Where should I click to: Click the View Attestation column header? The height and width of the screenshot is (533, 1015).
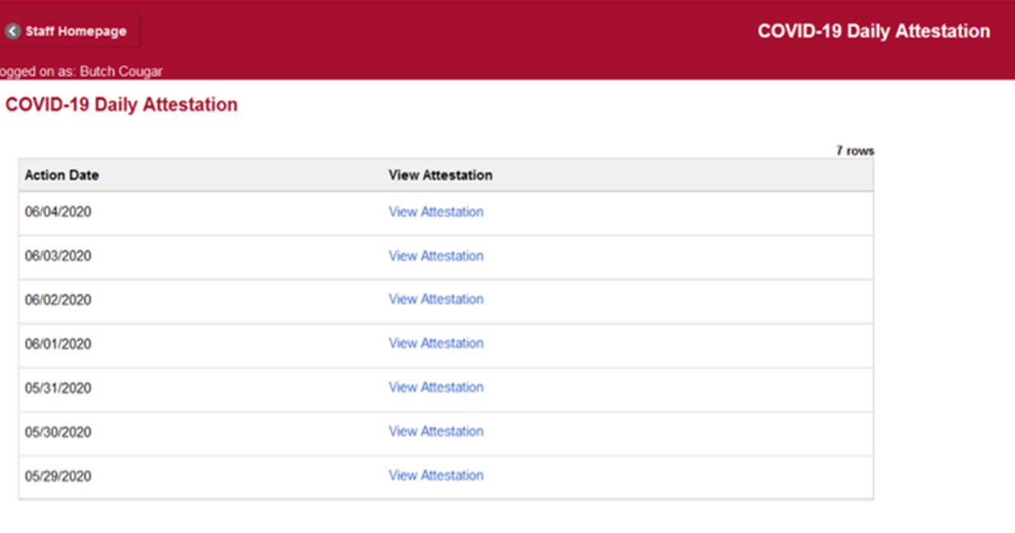(x=440, y=175)
